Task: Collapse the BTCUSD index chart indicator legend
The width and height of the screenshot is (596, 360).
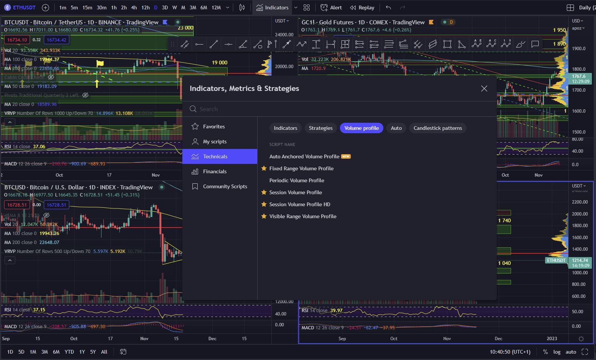Action: coord(10,260)
